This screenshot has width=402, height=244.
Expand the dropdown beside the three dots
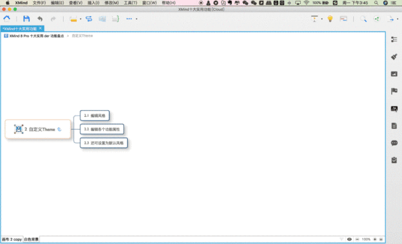click(137, 19)
